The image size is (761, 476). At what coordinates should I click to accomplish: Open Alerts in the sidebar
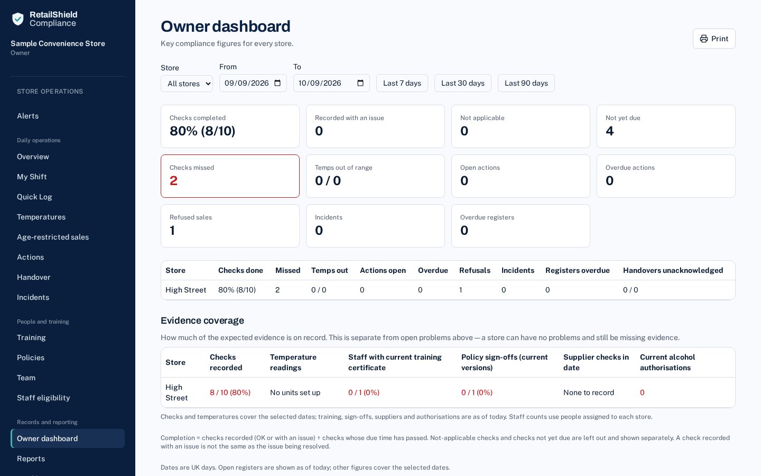pos(68,116)
